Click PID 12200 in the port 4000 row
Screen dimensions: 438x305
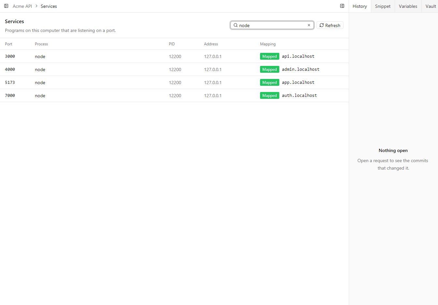[x=175, y=69]
